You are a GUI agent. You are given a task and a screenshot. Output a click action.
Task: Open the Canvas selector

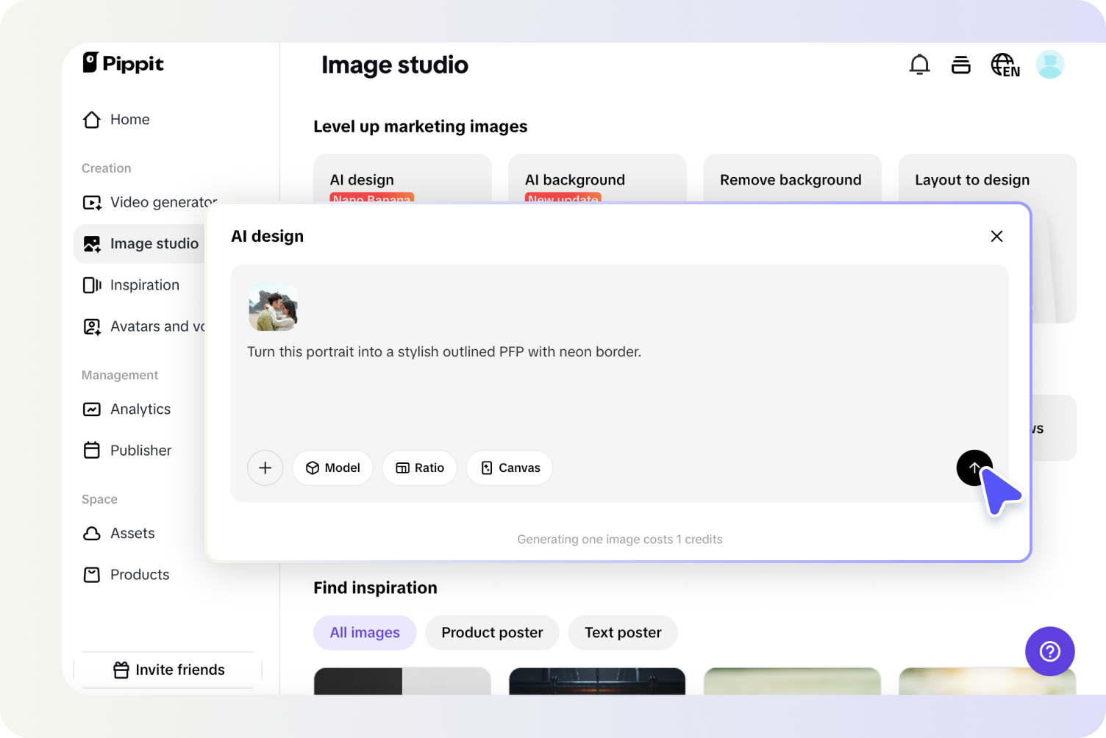(509, 467)
